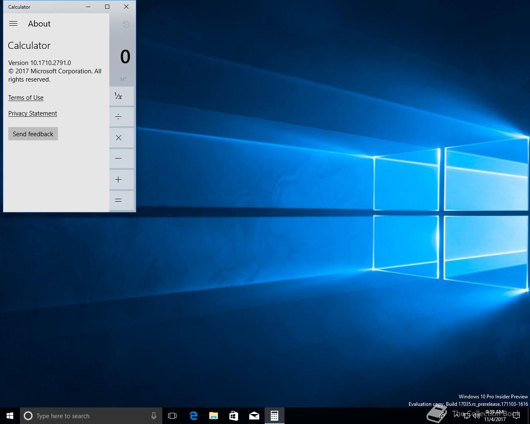The height and width of the screenshot is (424, 530).
Task: Click the Version 10.1710.2791.0 text
Action: click(40, 63)
